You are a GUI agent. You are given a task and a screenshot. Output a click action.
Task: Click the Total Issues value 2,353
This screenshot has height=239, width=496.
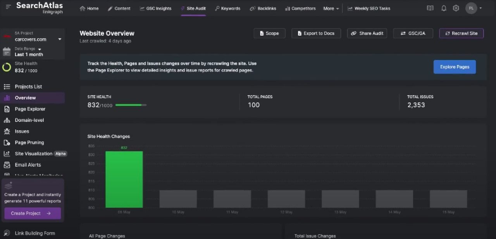416,105
